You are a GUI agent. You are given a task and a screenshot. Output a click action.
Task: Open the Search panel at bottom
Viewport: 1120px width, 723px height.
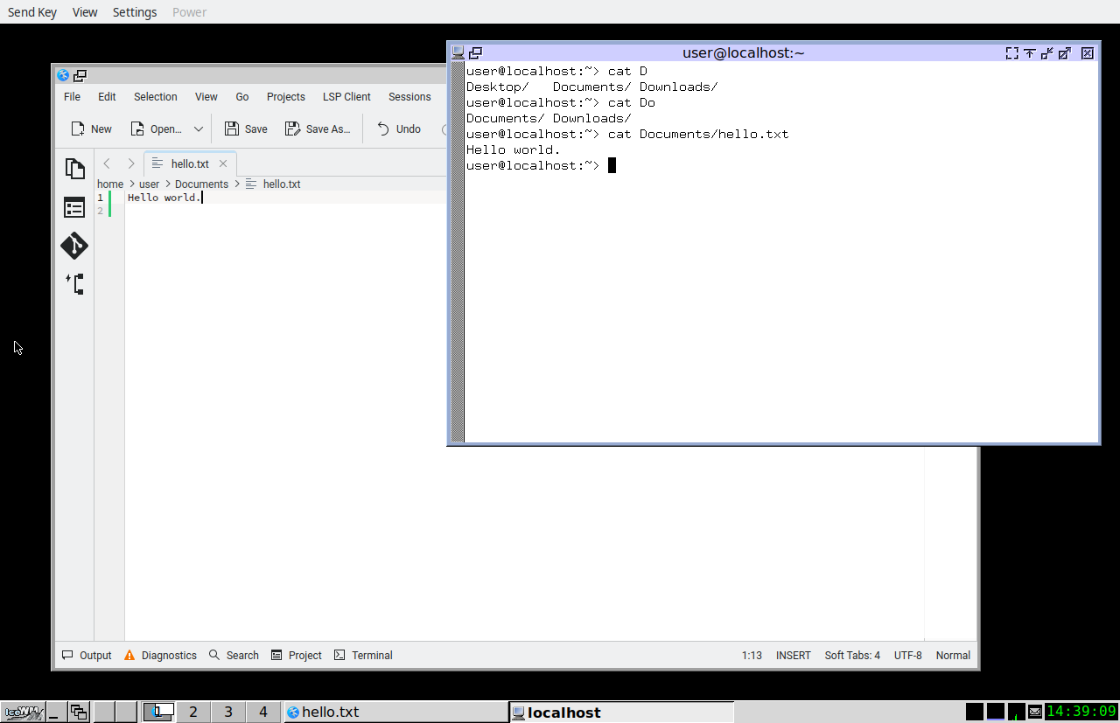tap(234, 655)
